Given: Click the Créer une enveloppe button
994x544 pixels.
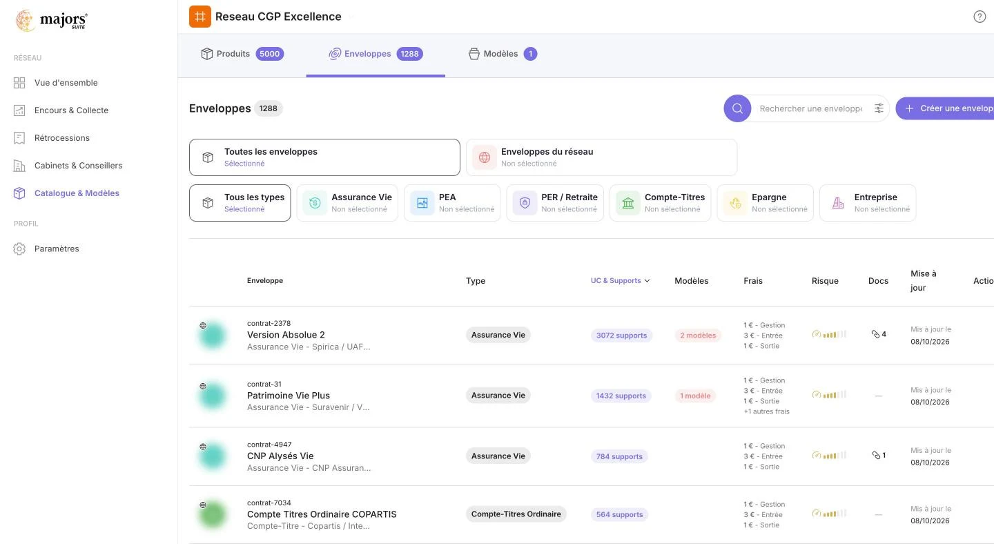Looking at the screenshot, I should [x=945, y=108].
